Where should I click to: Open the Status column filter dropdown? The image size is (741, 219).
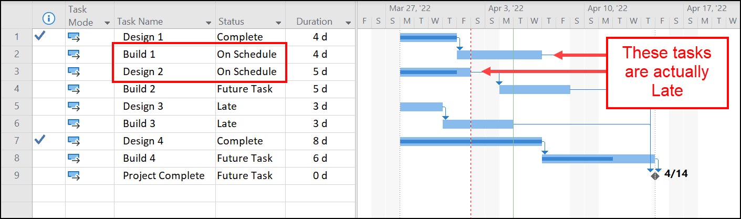[x=279, y=23]
